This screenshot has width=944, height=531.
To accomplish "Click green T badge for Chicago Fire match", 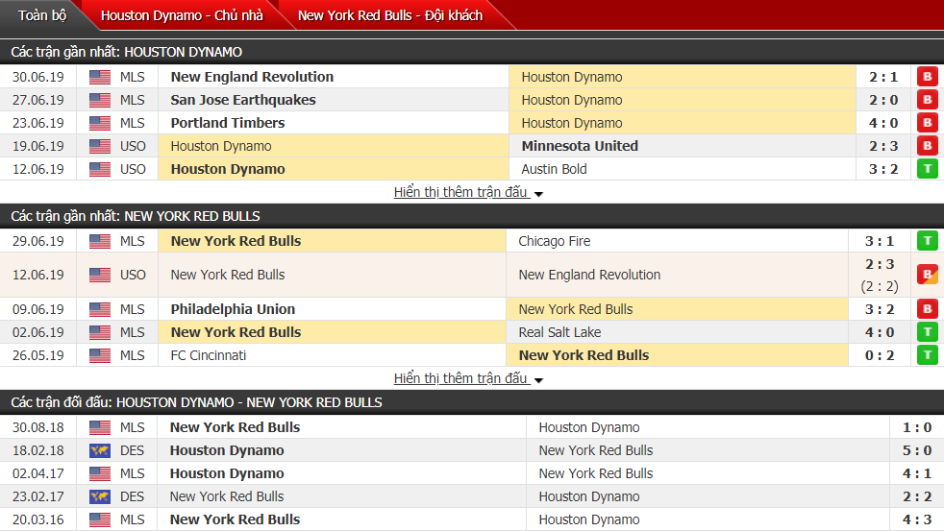I will pyautogui.click(x=927, y=241).
